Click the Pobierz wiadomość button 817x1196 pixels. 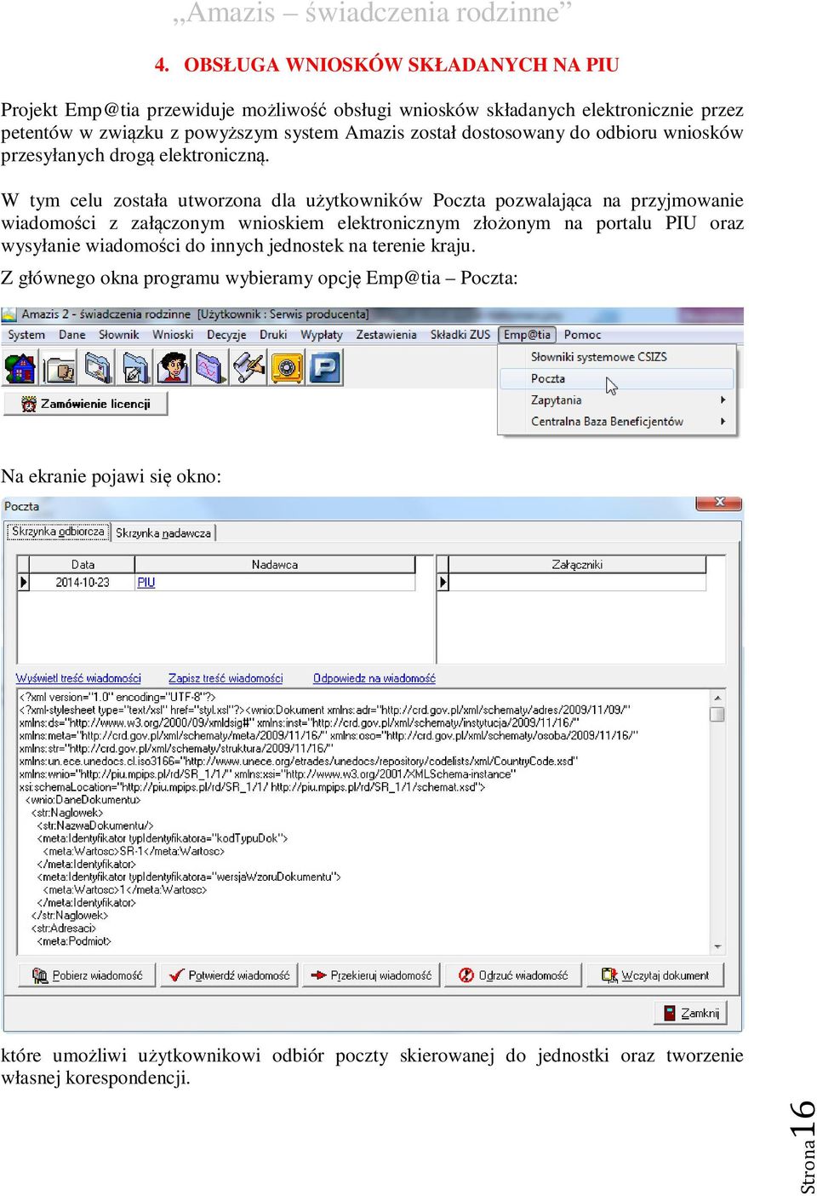pyautogui.click(x=87, y=975)
